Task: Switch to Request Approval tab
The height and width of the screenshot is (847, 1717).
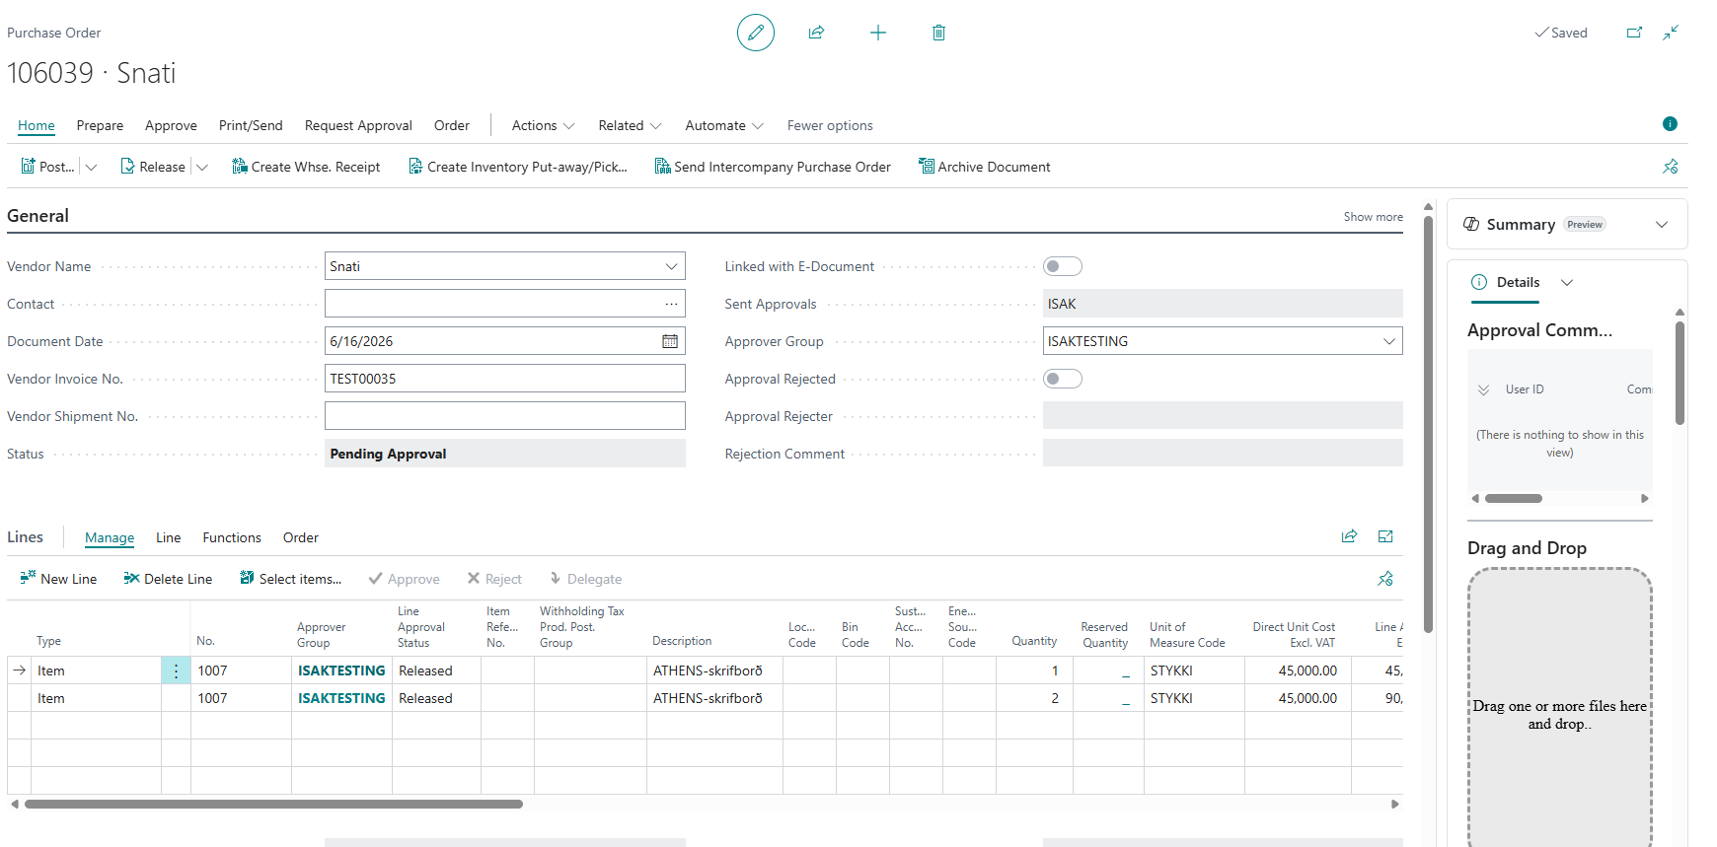Action: tap(358, 125)
